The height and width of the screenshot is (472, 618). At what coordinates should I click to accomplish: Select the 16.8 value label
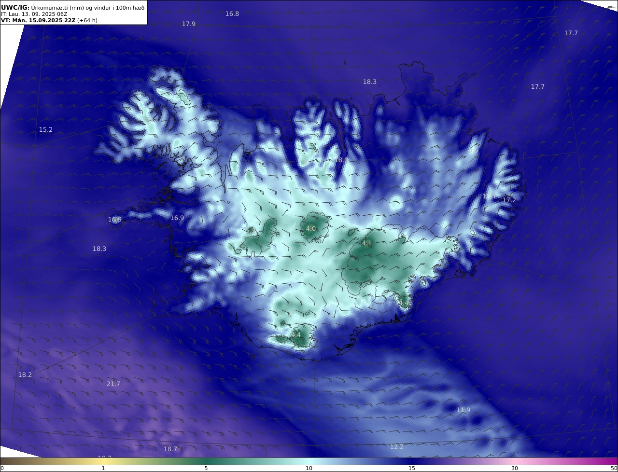click(x=232, y=14)
